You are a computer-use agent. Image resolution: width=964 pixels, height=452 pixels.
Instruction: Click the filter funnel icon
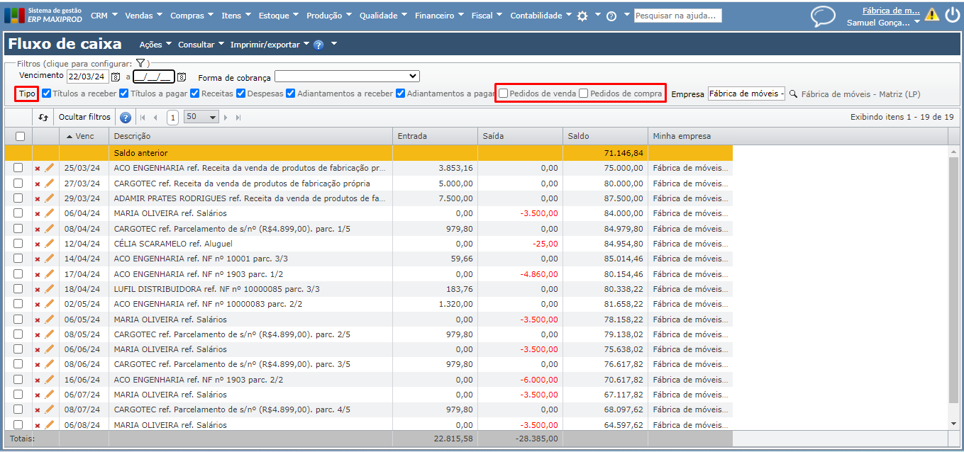pyautogui.click(x=140, y=64)
